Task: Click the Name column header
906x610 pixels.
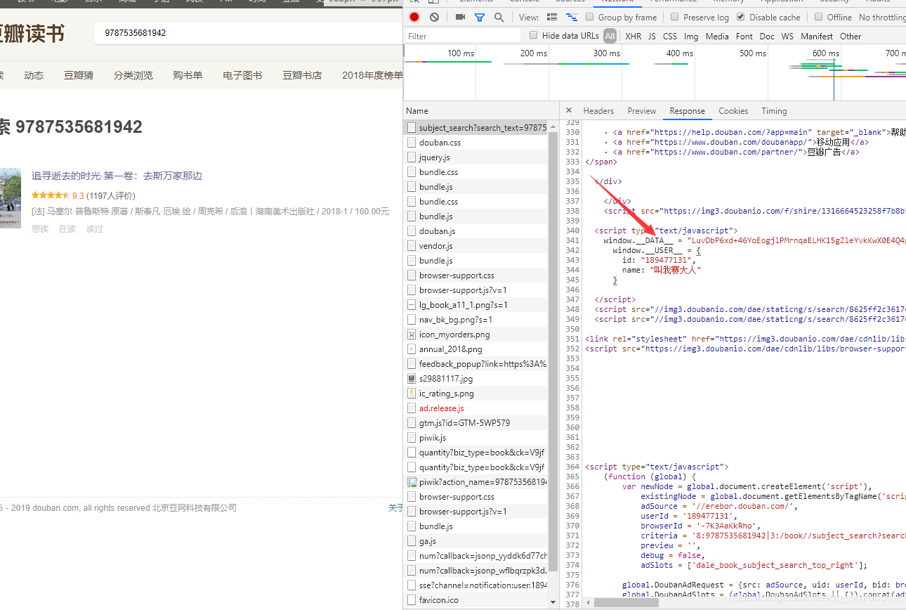Action: tap(481, 110)
